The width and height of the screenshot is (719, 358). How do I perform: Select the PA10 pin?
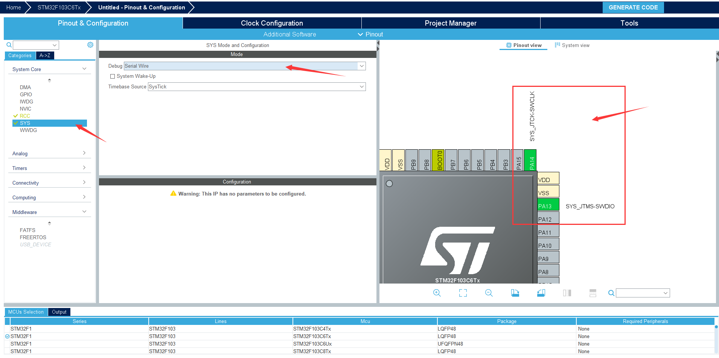coord(548,244)
